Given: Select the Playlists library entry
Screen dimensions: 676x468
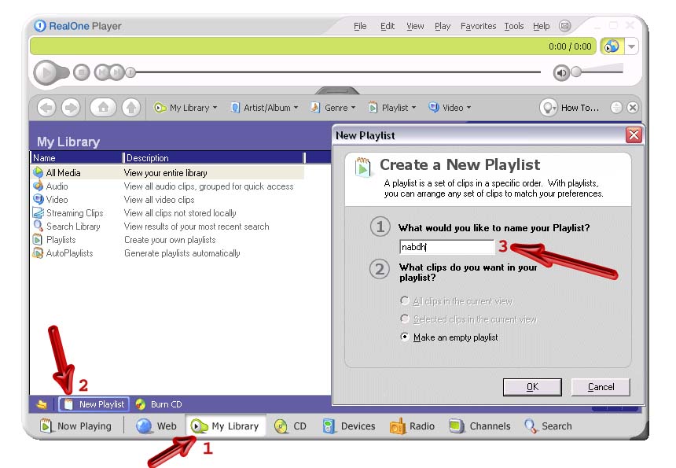Looking at the screenshot, I should tap(167, 240).
